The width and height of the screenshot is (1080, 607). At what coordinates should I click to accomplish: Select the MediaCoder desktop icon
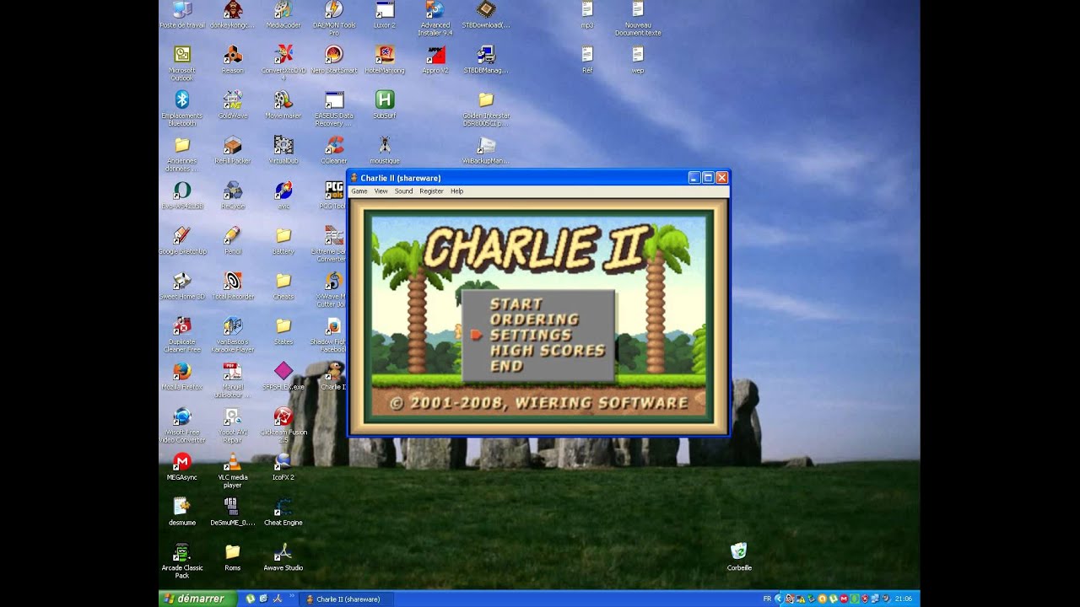click(x=283, y=15)
